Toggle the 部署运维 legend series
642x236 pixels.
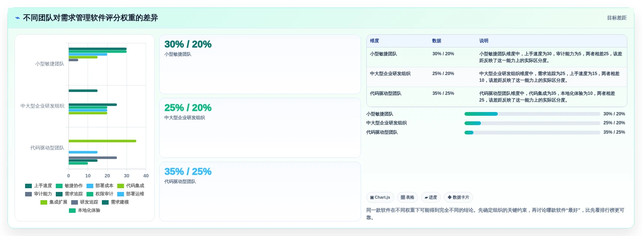131,194
